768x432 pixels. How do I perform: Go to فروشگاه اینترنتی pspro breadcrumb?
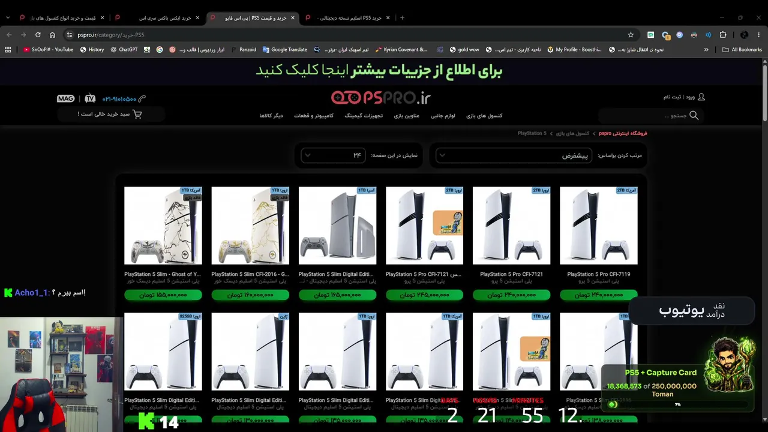coord(623,133)
